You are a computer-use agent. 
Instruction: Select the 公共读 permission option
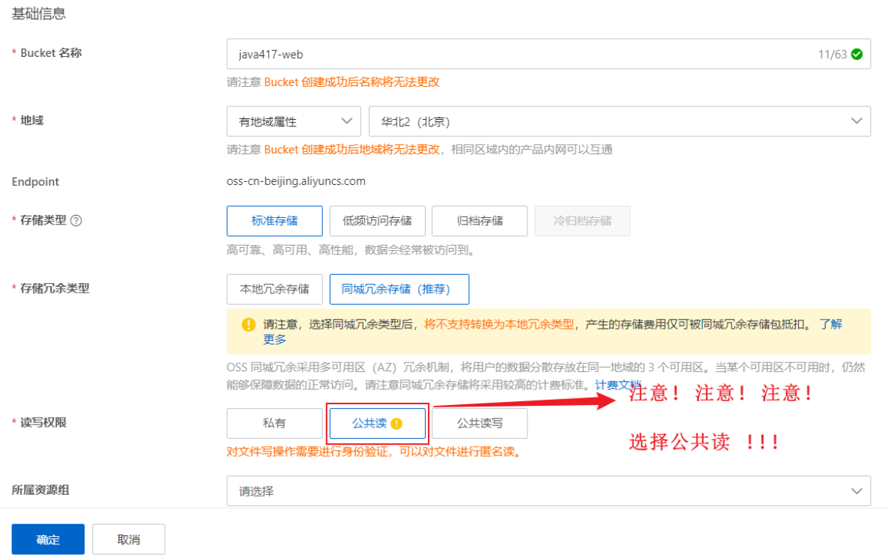pyautogui.click(x=375, y=423)
